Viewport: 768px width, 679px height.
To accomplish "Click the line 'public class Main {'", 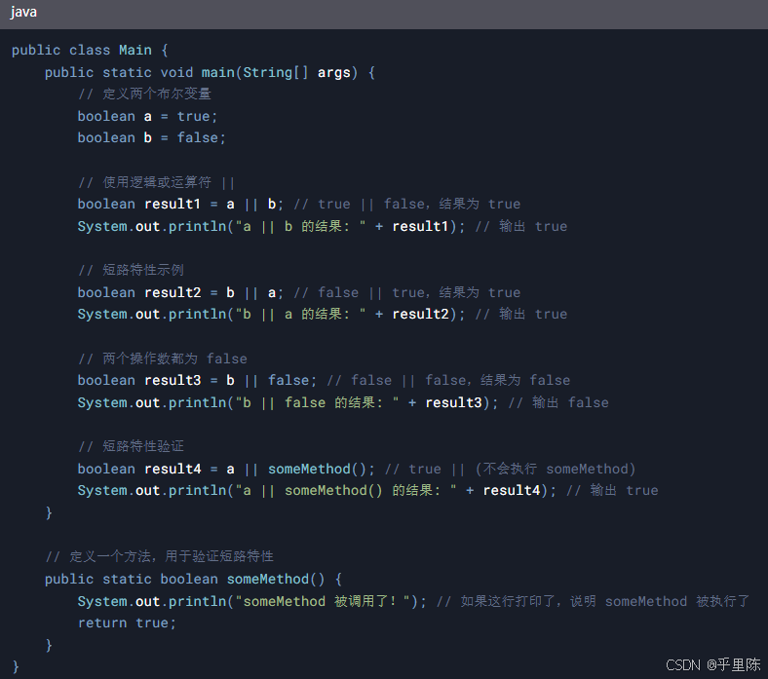I will click(x=90, y=50).
